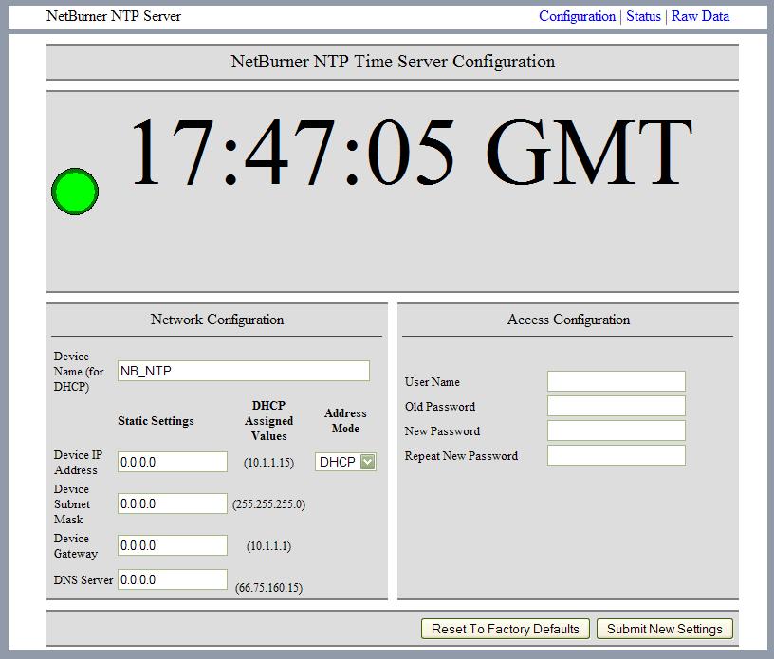
Task: Click the New Password input field
Action: pos(616,430)
